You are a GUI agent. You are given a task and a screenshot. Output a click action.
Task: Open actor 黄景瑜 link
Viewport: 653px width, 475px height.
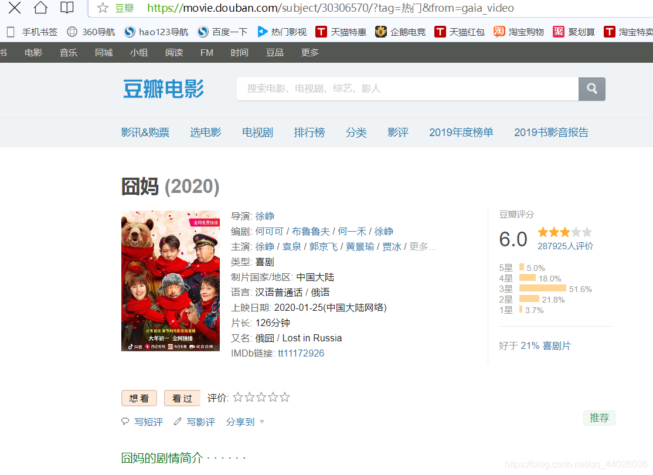click(x=360, y=247)
